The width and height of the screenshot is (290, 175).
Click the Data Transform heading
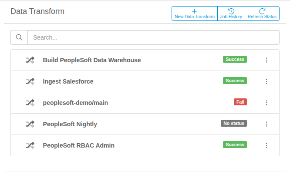[x=37, y=11]
